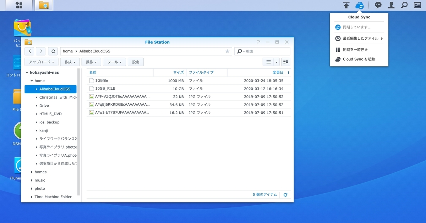
Task: Click the Settings button in toolbar
Action: [x=136, y=62]
